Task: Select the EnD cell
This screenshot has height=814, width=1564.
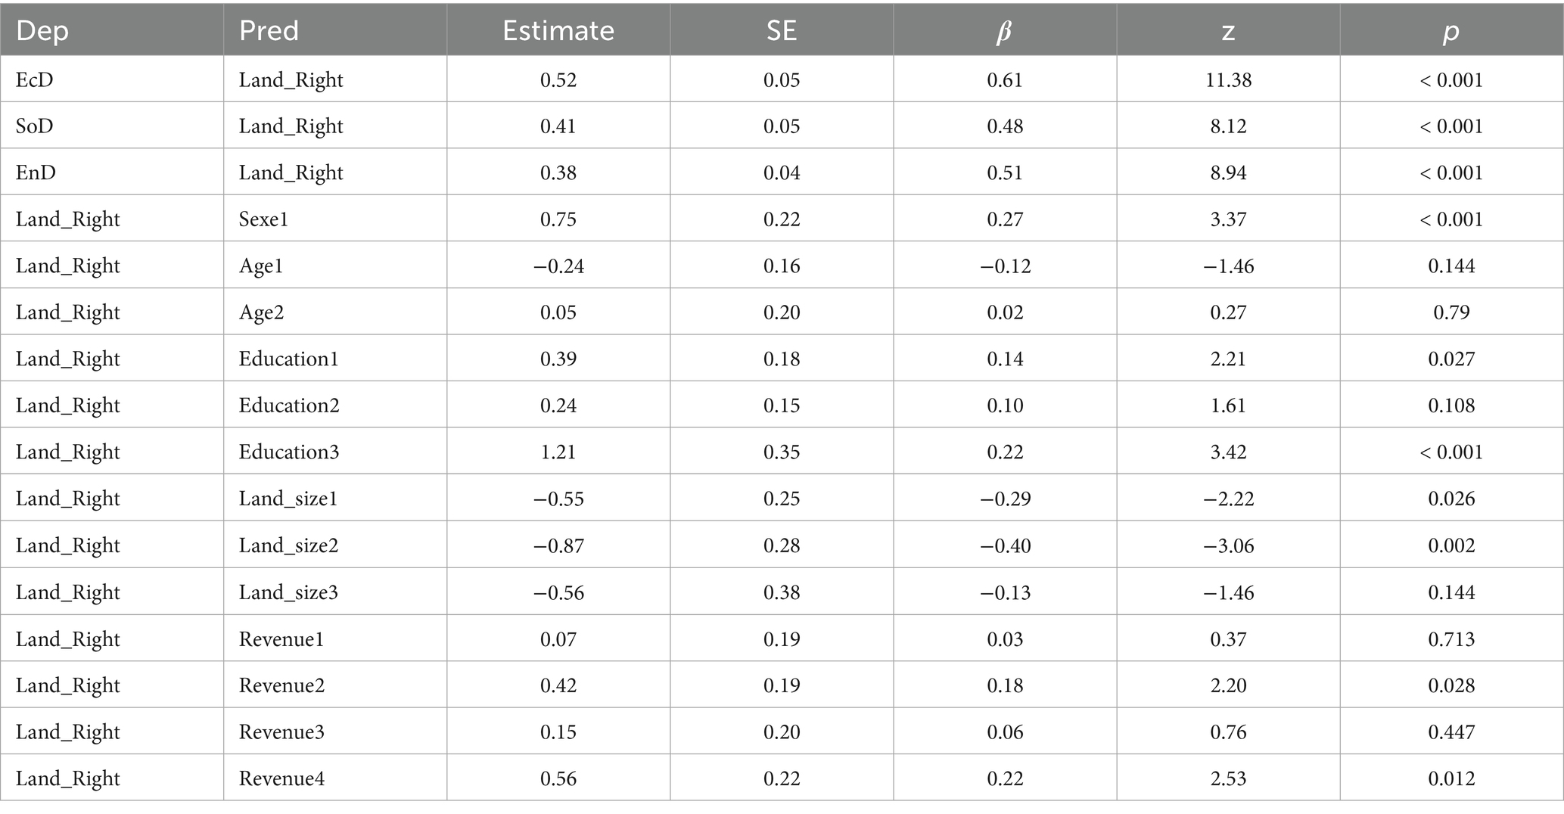Action: 36,173
